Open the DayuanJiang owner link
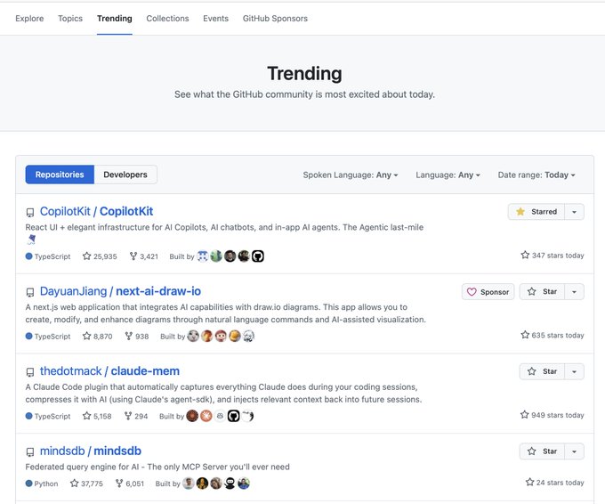Screen dimensions: 605x504 tap(73, 291)
